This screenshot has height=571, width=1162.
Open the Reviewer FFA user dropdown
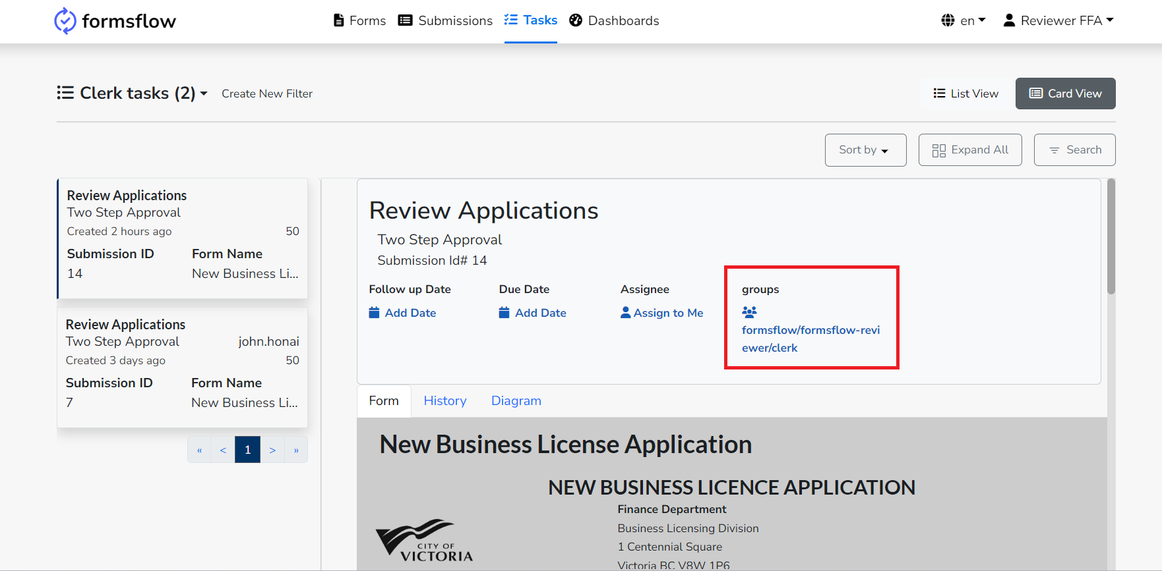coord(1058,20)
